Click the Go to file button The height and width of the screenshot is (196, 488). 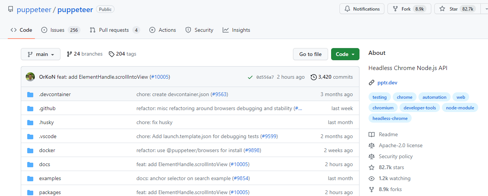(310, 54)
